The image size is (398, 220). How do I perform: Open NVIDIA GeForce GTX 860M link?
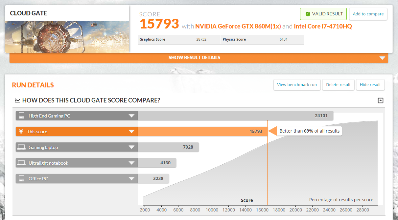[x=238, y=27]
